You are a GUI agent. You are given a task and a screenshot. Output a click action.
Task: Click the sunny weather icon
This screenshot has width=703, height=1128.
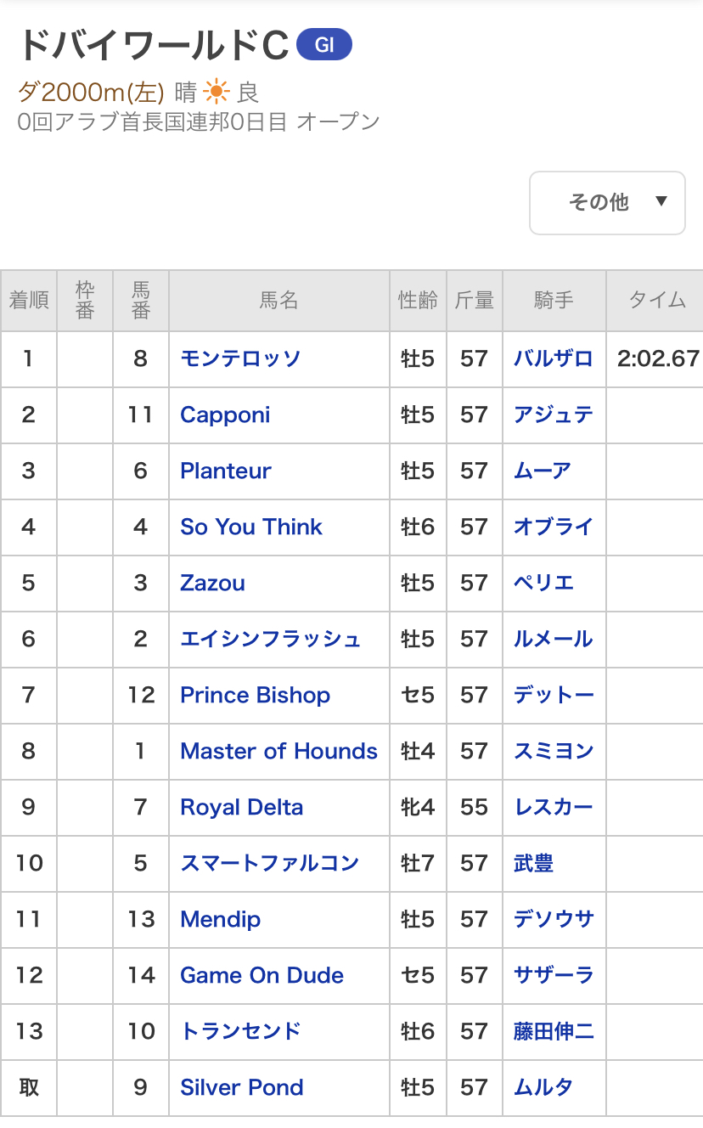[x=217, y=92]
